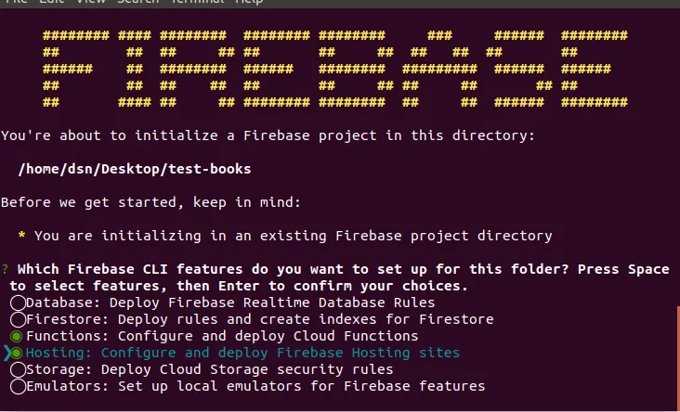This screenshot has width=680, height=412.
Task: Select the Emulators feature radio circle
Action: tap(19, 386)
